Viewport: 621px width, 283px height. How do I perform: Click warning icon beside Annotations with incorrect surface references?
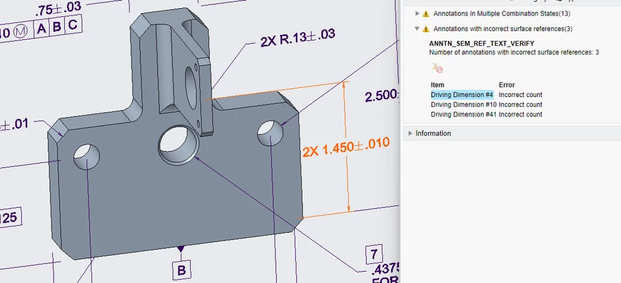(x=426, y=29)
